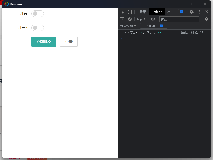213x160 pixels.
Task: Activate the inspect element picker icon
Action: click(122, 12)
